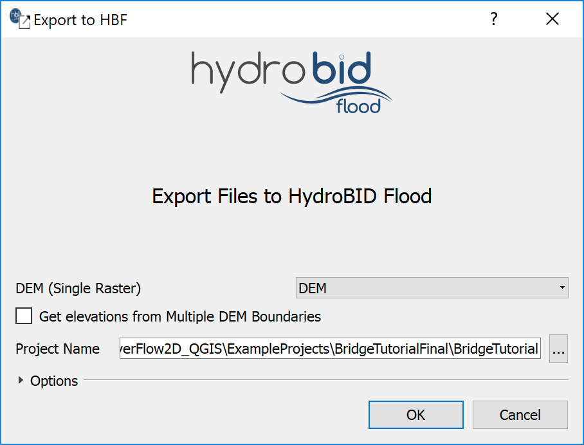Enable Get elevations from Multiple DEM Boundaries checkbox
This screenshot has width=584, height=445.
click(24, 316)
